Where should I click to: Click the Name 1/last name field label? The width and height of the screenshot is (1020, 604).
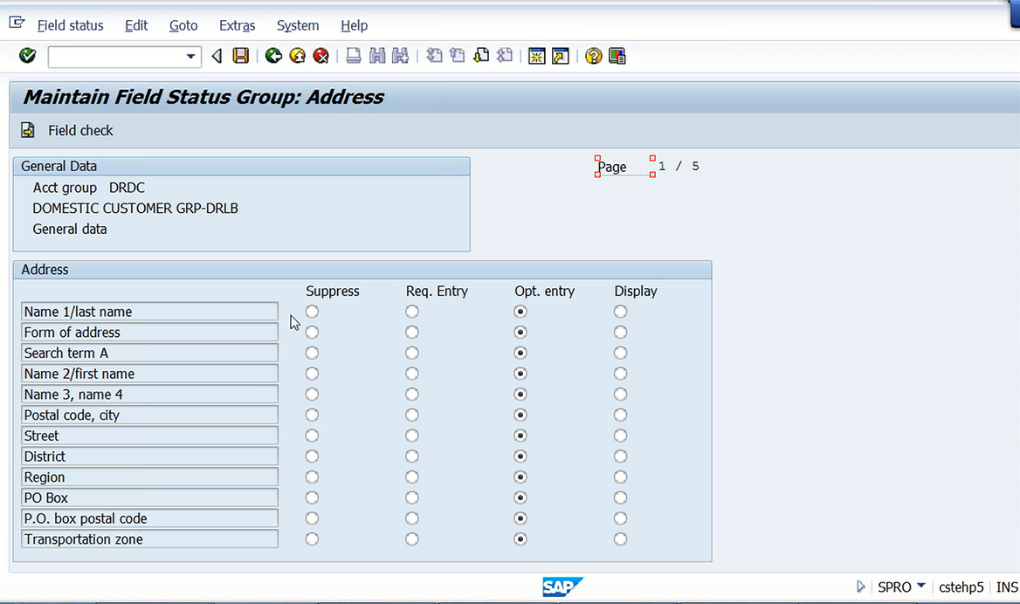(x=149, y=312)
